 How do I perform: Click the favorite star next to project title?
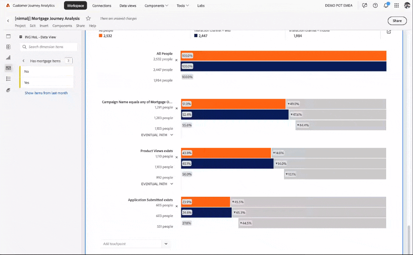pos(88,18)
